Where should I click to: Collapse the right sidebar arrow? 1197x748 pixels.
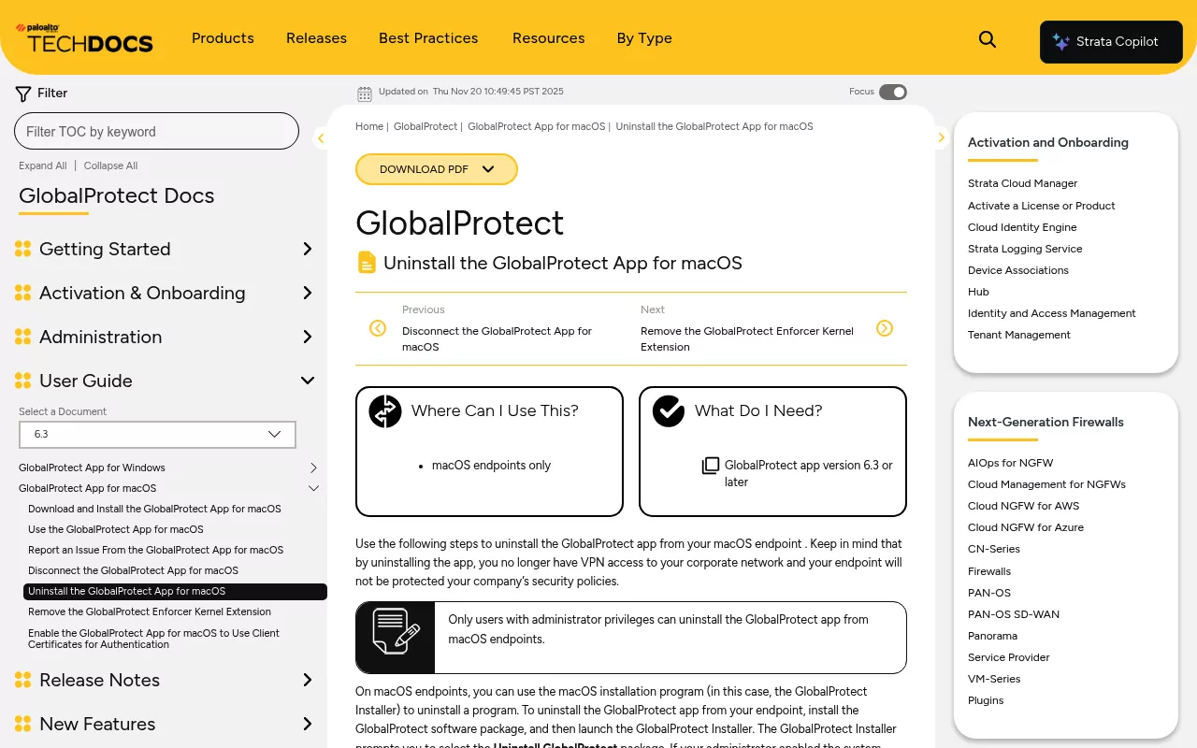click(942, 137)
